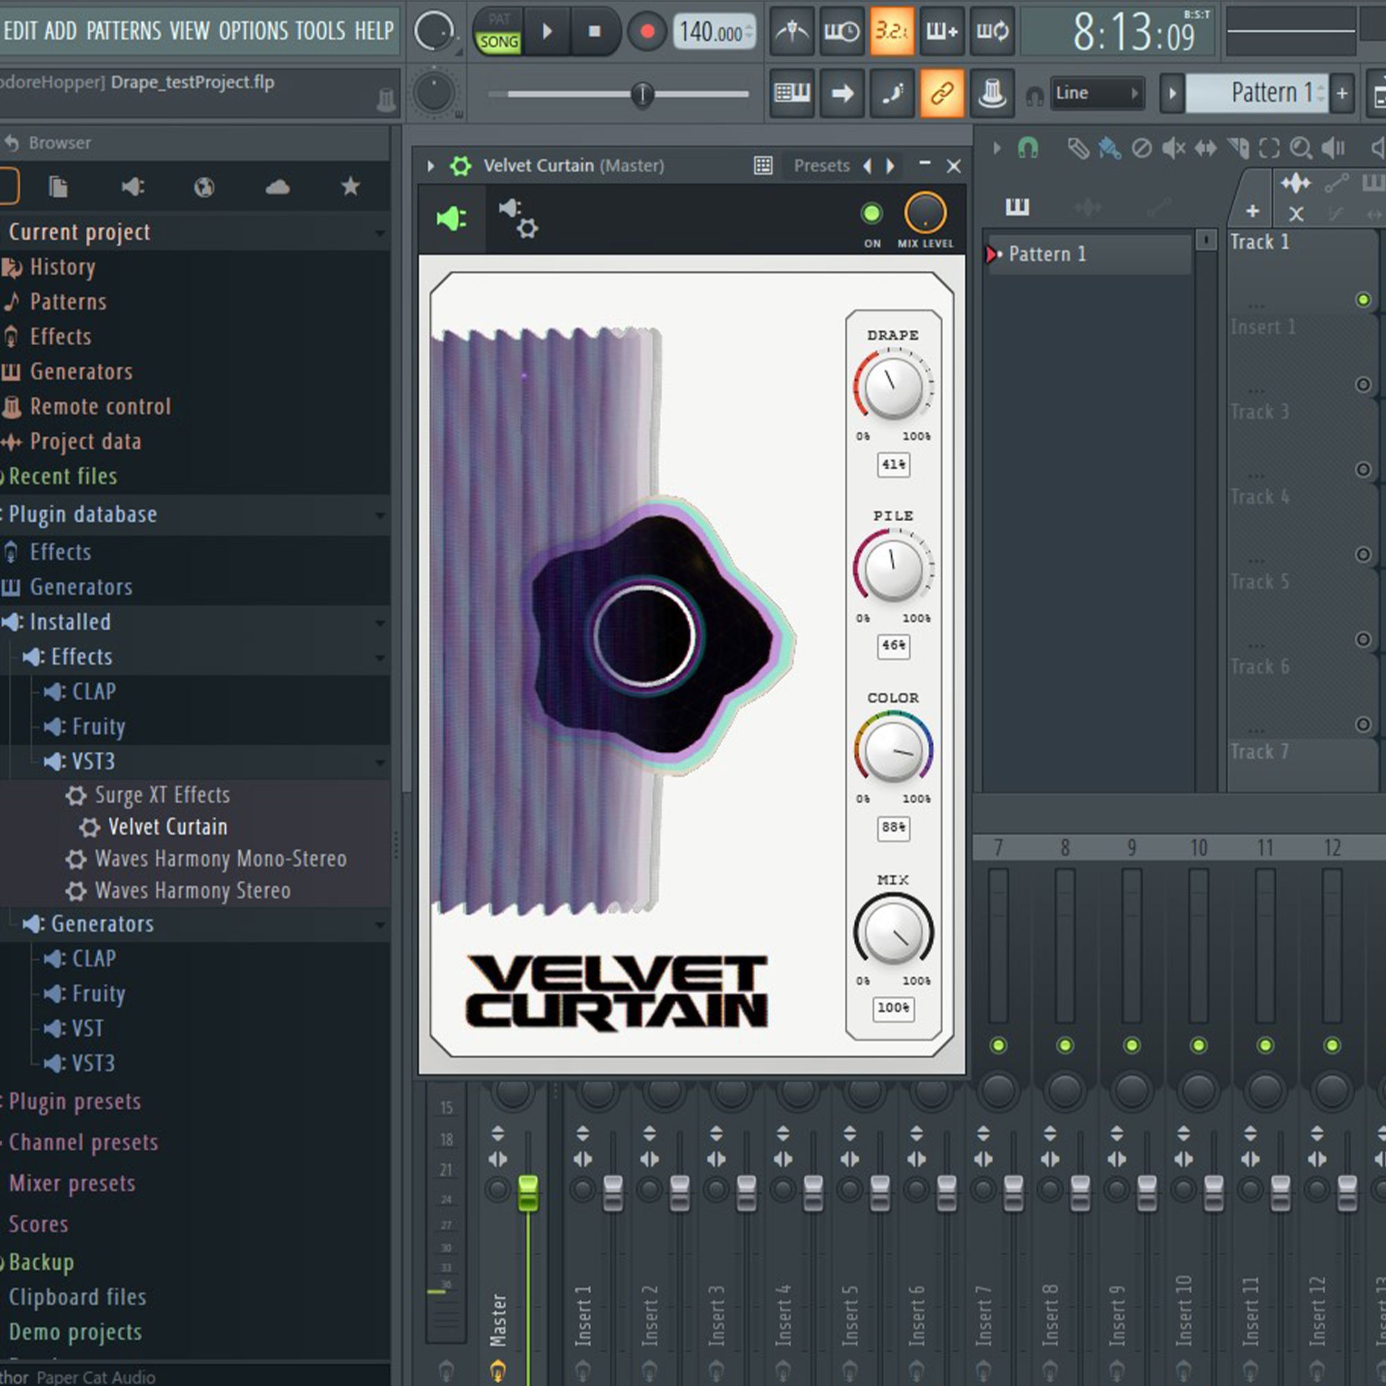
Task: Click the files icon in Browser toolbar
Action: click(58, 187)
